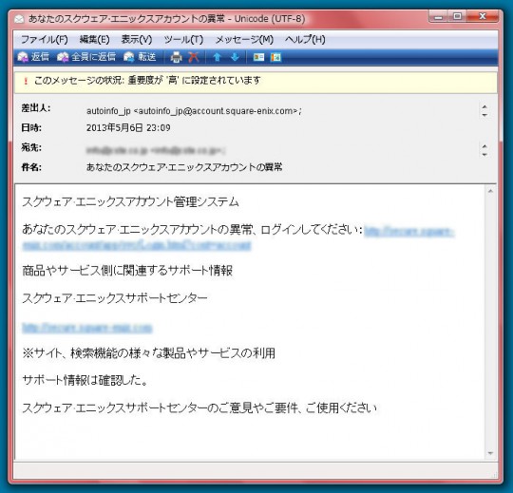This screenshot has width=513, height=493.
Task: Click recipient field down arrow stepper
Action: [x=484, y=154]
